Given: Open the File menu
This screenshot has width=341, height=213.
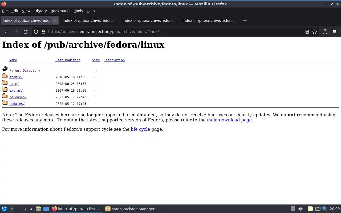Looking at the screenshot, I should pos(5,11).
